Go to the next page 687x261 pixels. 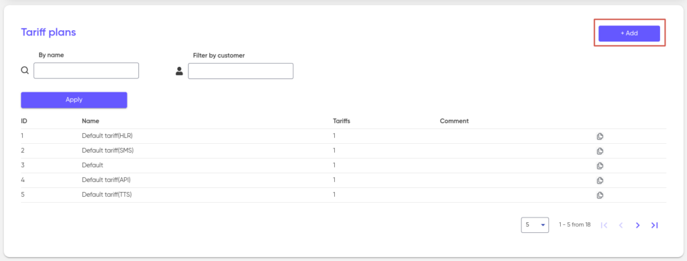tap(638, 225)
